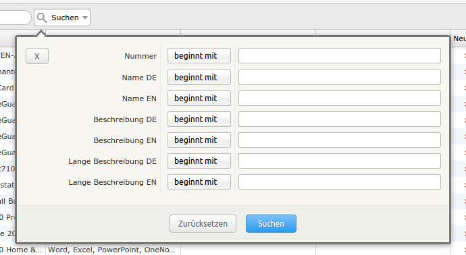Screen dimensions: 466x255
Task: Open the Name EN 'beginnt mit' operator
Action: coord(199,98)
